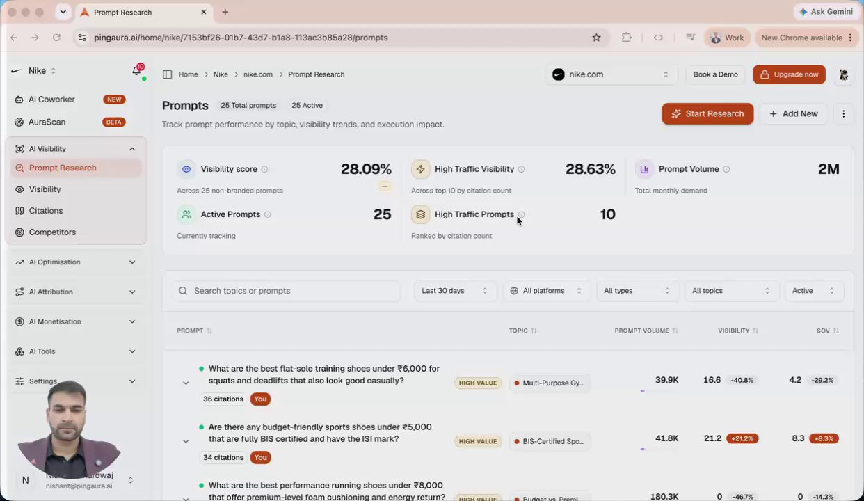Screen dimensions: 864x501
Task: Open the Chrome extensions puzzle icon
Action: click(x=627, y=38)
